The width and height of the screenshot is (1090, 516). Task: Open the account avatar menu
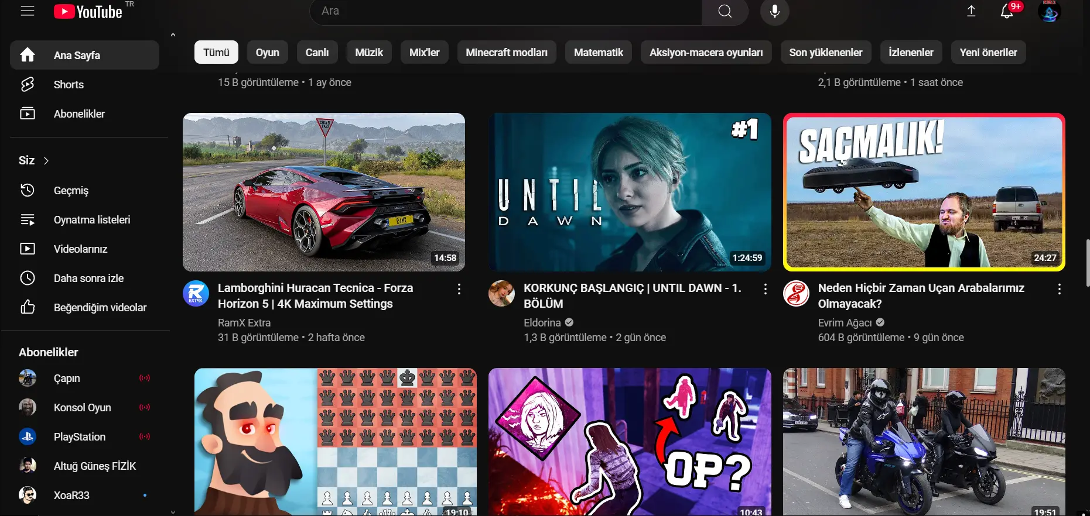tap(1049, 11)
